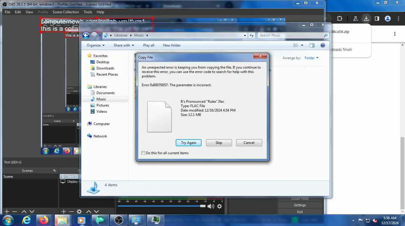Viewport: 405px width, 226px height.
Task: Remove source with the Sources minus icon
Action: 71,212
